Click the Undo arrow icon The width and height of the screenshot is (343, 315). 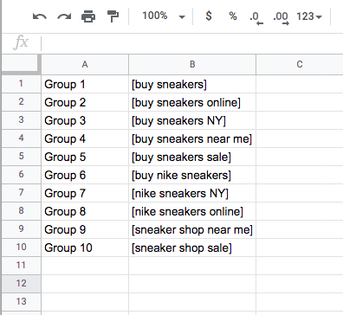(x=40, y=16)
